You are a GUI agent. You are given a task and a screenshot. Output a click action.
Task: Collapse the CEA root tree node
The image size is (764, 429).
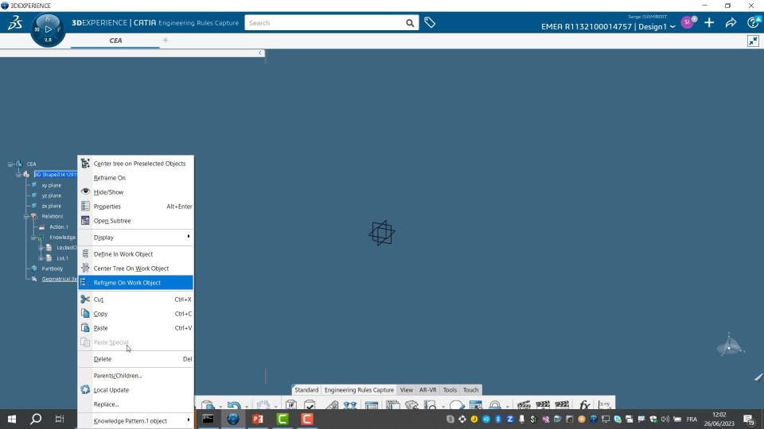[x=10, y=164]
